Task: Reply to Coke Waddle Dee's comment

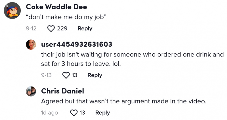Action: [85, 29]
